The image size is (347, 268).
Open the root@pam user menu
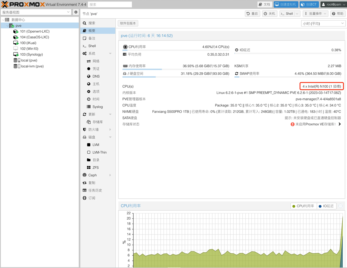click(x=333, y=4)
